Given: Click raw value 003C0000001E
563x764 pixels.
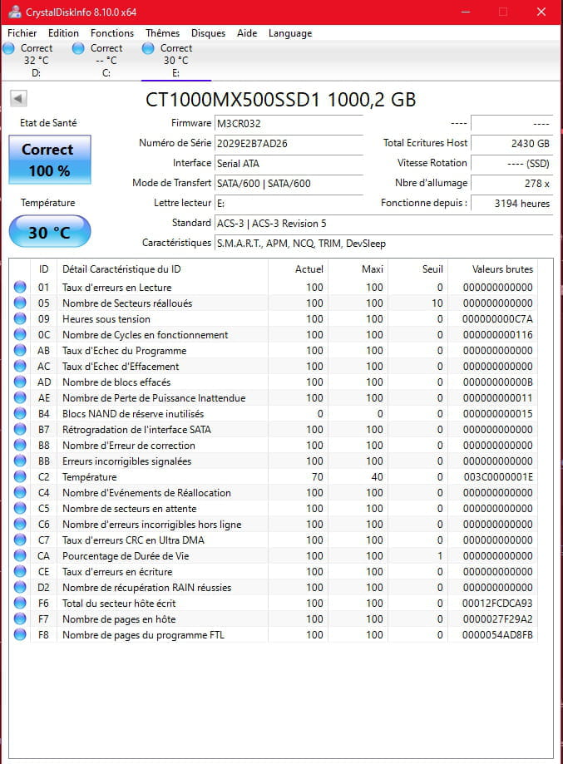Looking at the screenshot, I should pyautogui.click(x=497, y=476).
